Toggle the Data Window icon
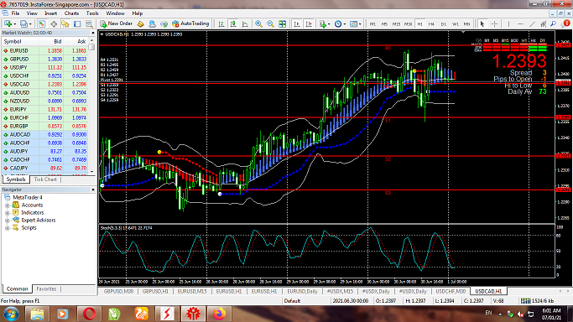573x322 pixels. click(x=54, y=23)
